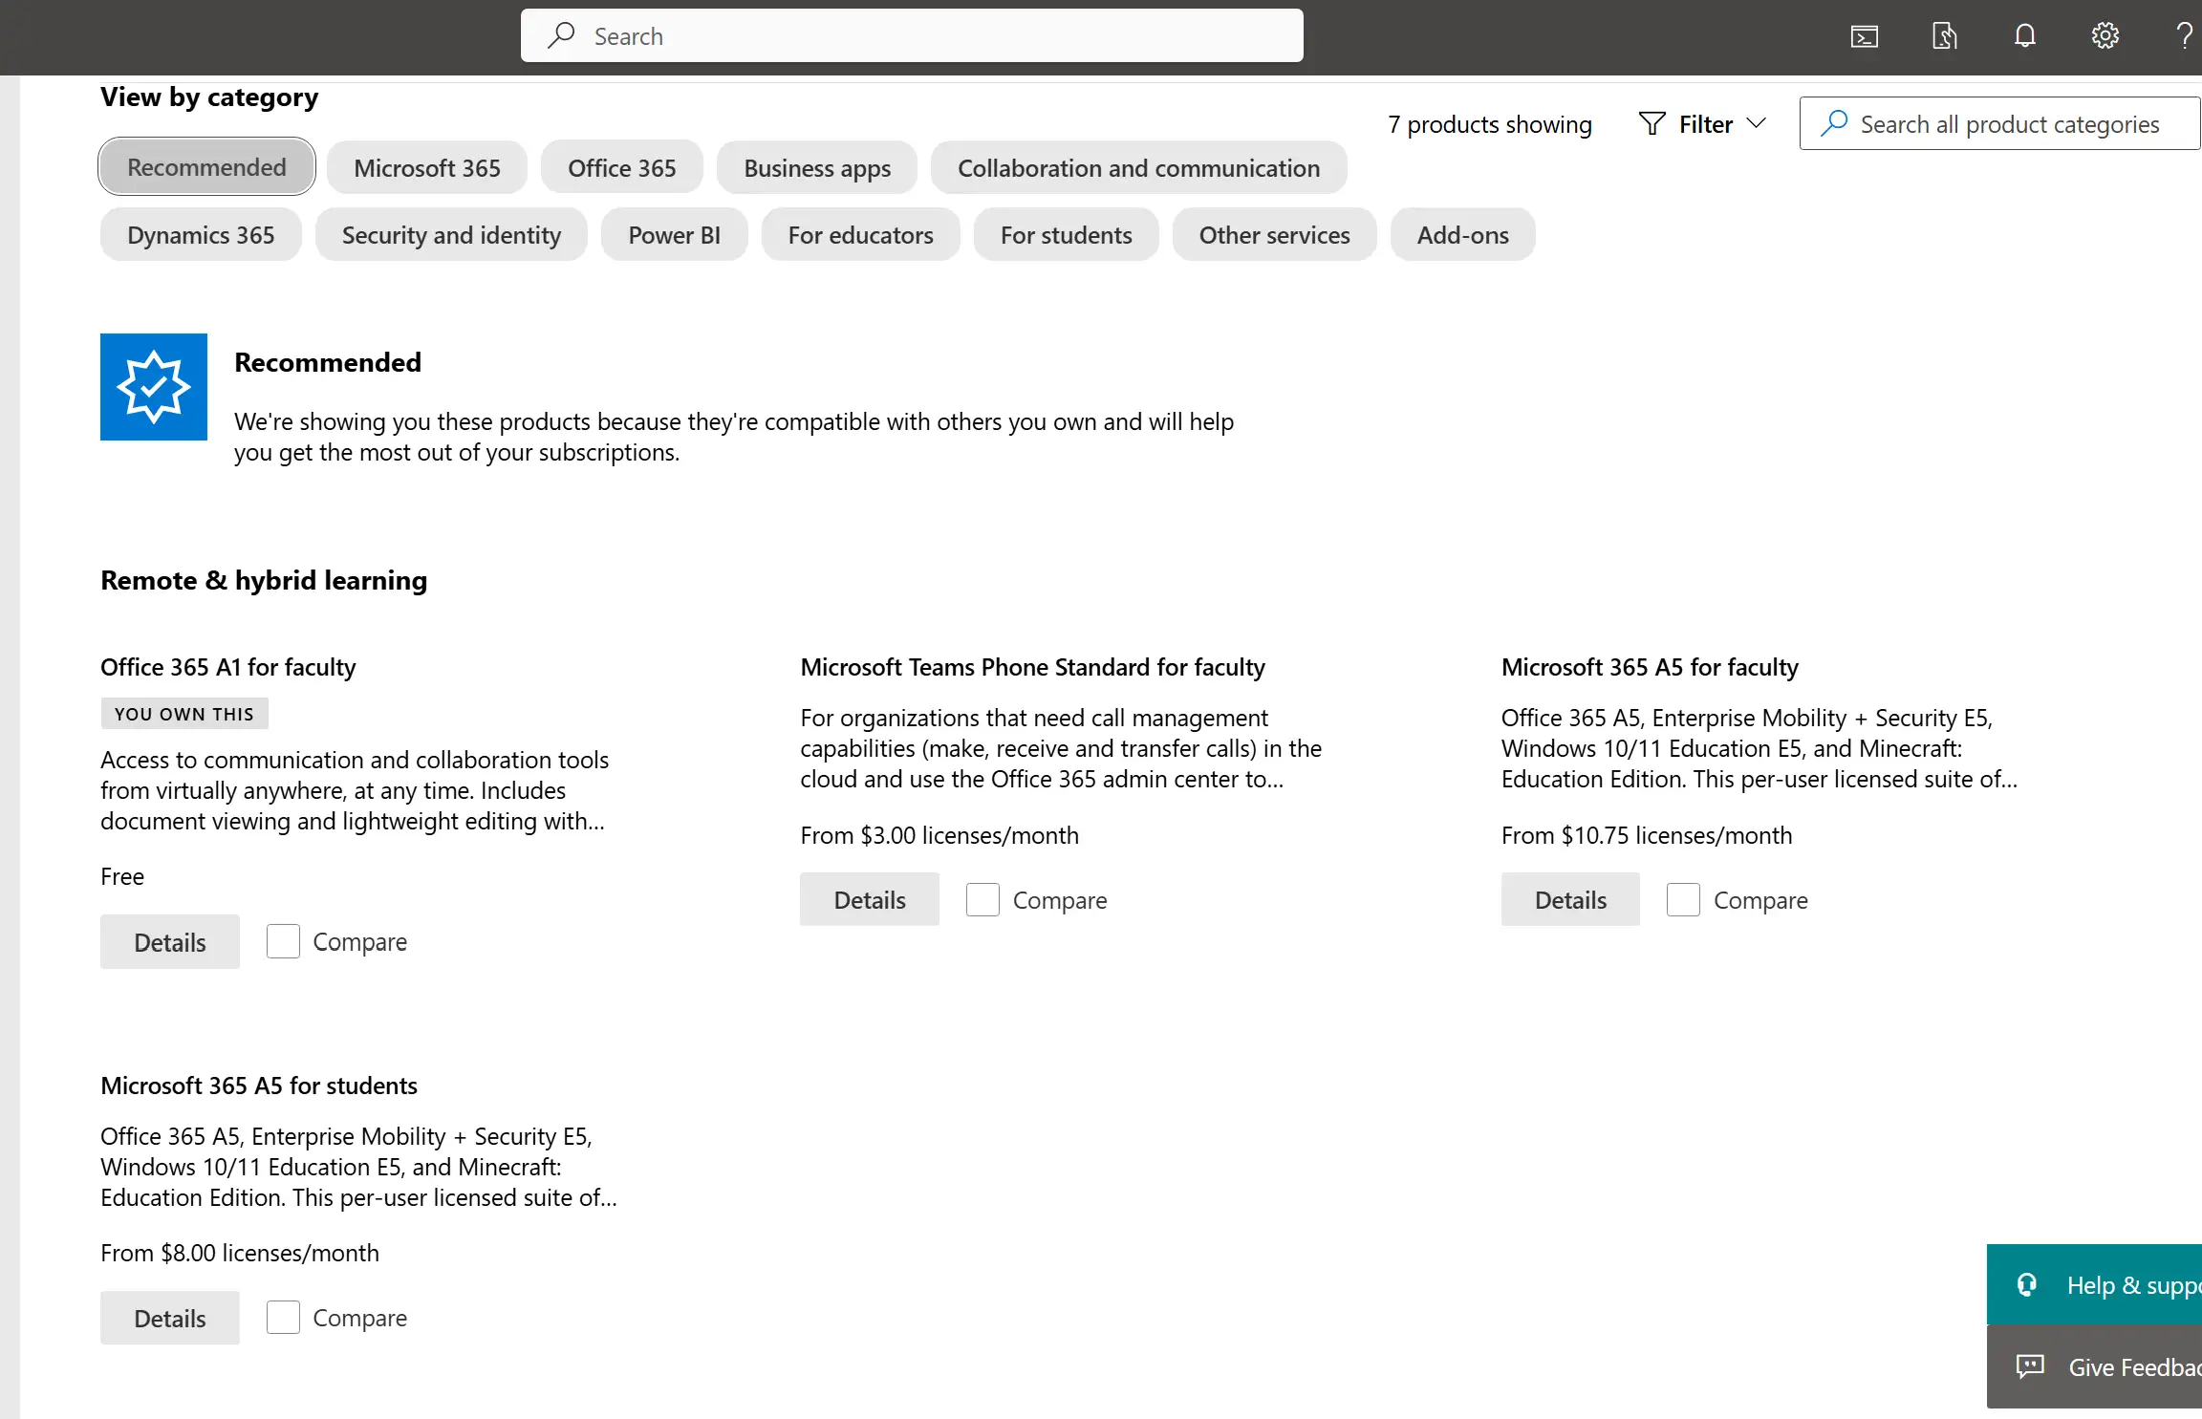The width and height of the screenshot is (2202, 1419).
Task: Click the Microsoft 365 A5 for faculty title
Action: point(1650,666)
